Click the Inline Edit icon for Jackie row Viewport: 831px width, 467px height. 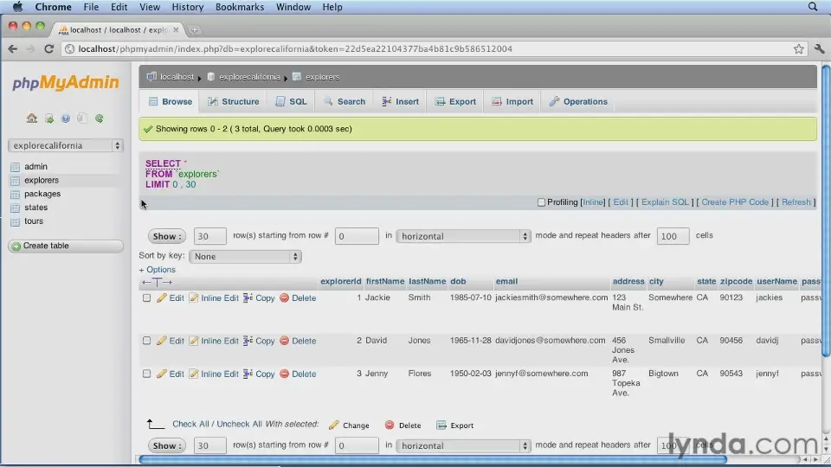coord(193,298)
